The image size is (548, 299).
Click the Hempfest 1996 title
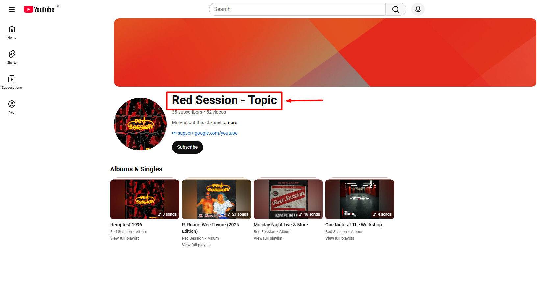point(126,225)
